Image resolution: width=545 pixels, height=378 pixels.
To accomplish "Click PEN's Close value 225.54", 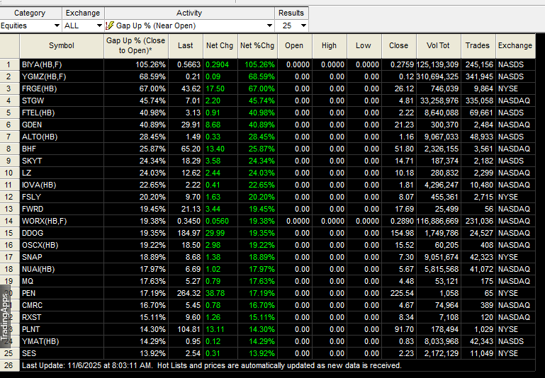I will pyautogui.click(x=402, y=293).
